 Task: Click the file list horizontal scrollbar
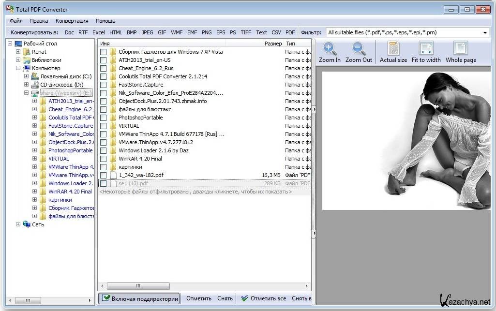[139, 286]
